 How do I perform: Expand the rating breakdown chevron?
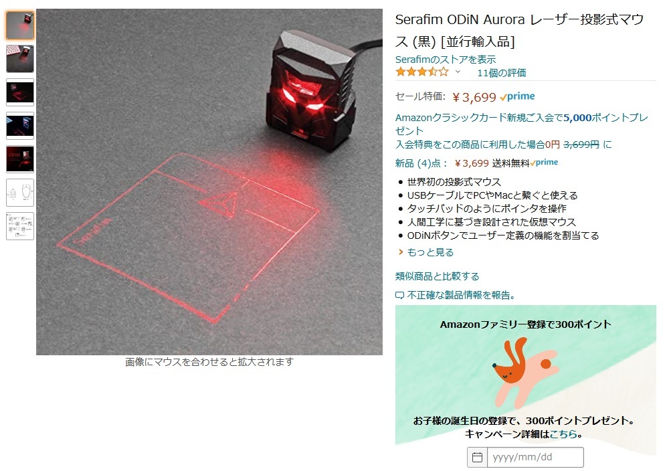458,72
